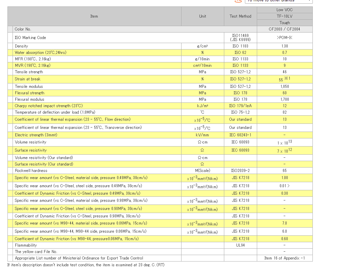The height and width of the screenshot is (270, 343).
Task: Select the 'g/cm³' unit cell
Action: coord(203,46)
